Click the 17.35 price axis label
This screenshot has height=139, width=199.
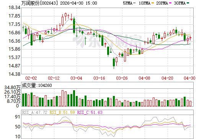click(14, 24)
